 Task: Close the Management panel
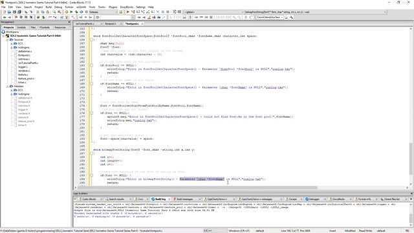tap(69, 22)
